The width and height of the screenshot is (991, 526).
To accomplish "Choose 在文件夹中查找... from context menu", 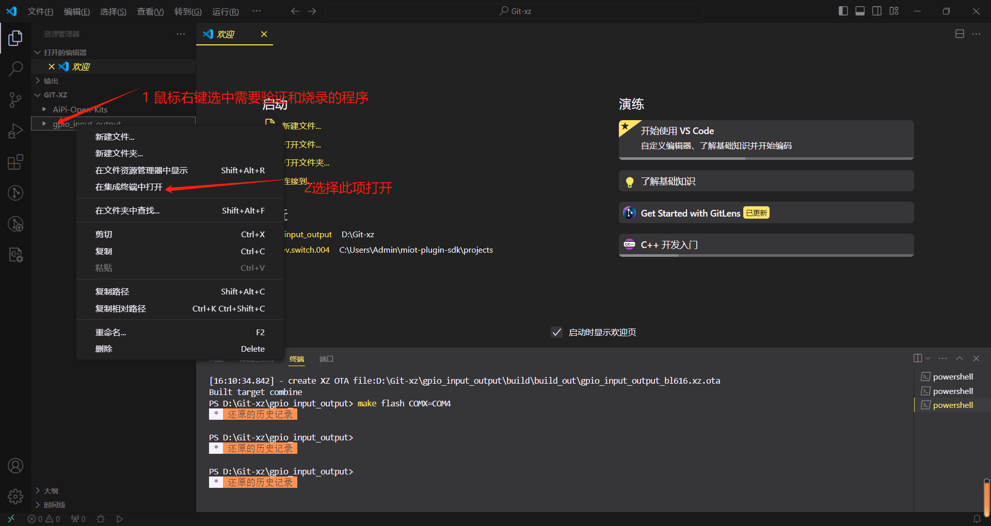I will (x=180, y=210).
